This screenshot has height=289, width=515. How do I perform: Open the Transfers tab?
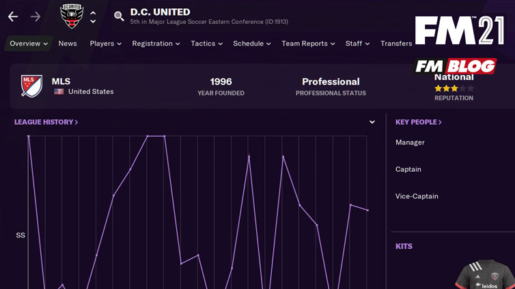click(x=396, y=43)
